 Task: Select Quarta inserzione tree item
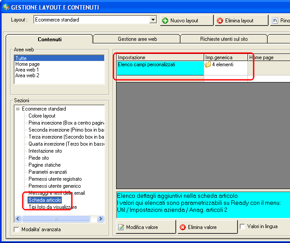point(66,144)
